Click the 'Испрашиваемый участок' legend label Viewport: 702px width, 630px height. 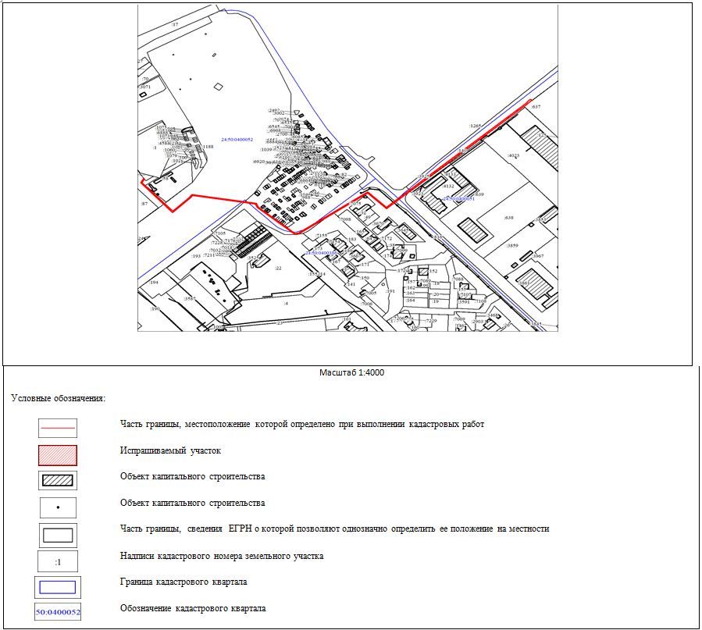click(x=171, y=450)
